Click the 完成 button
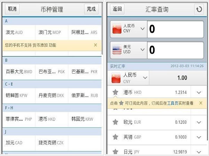This screenshot has width=209, height=156. [91, 9]
